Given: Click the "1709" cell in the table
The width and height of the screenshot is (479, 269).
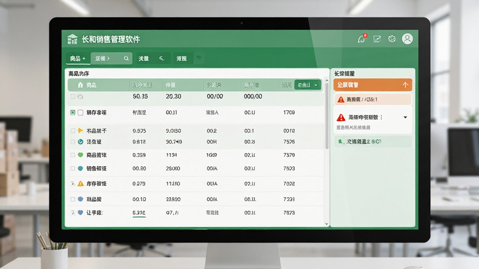Looking at the screenshot, I should click(289, 113).
